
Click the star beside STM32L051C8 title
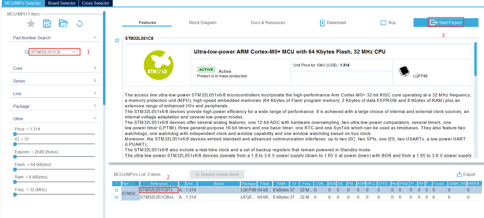coord(117,40)
